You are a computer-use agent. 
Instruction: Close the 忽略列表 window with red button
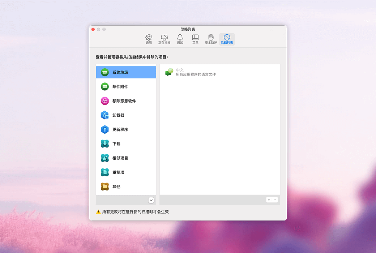coord(93,29)
